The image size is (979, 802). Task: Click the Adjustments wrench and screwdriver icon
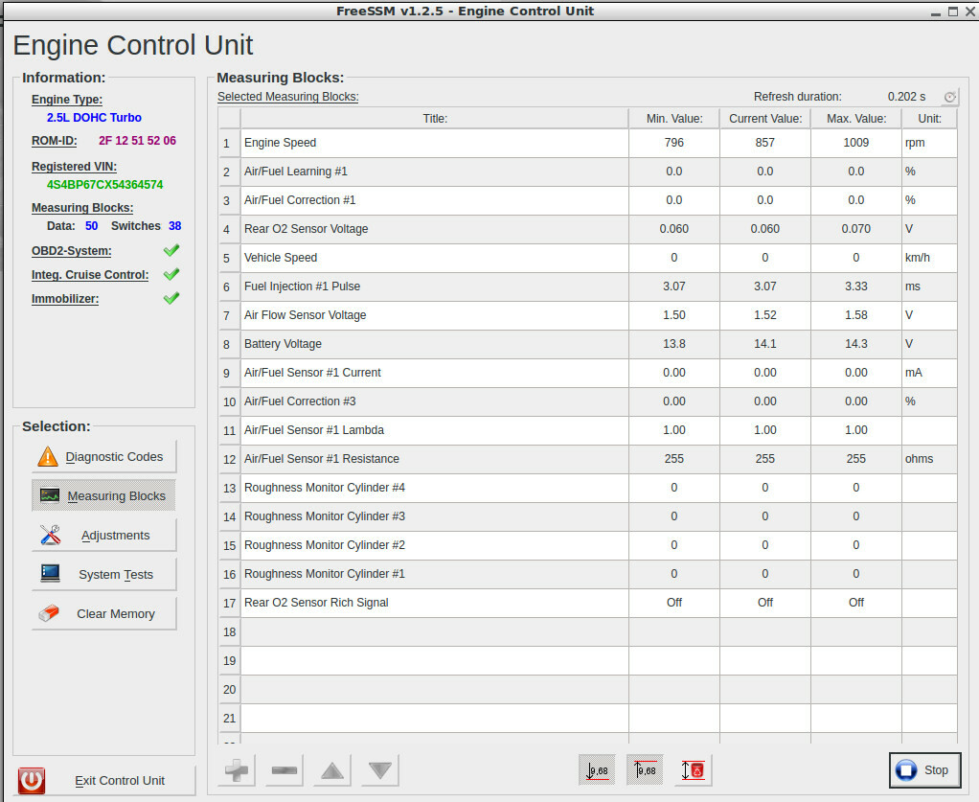(x=50, y=535)
